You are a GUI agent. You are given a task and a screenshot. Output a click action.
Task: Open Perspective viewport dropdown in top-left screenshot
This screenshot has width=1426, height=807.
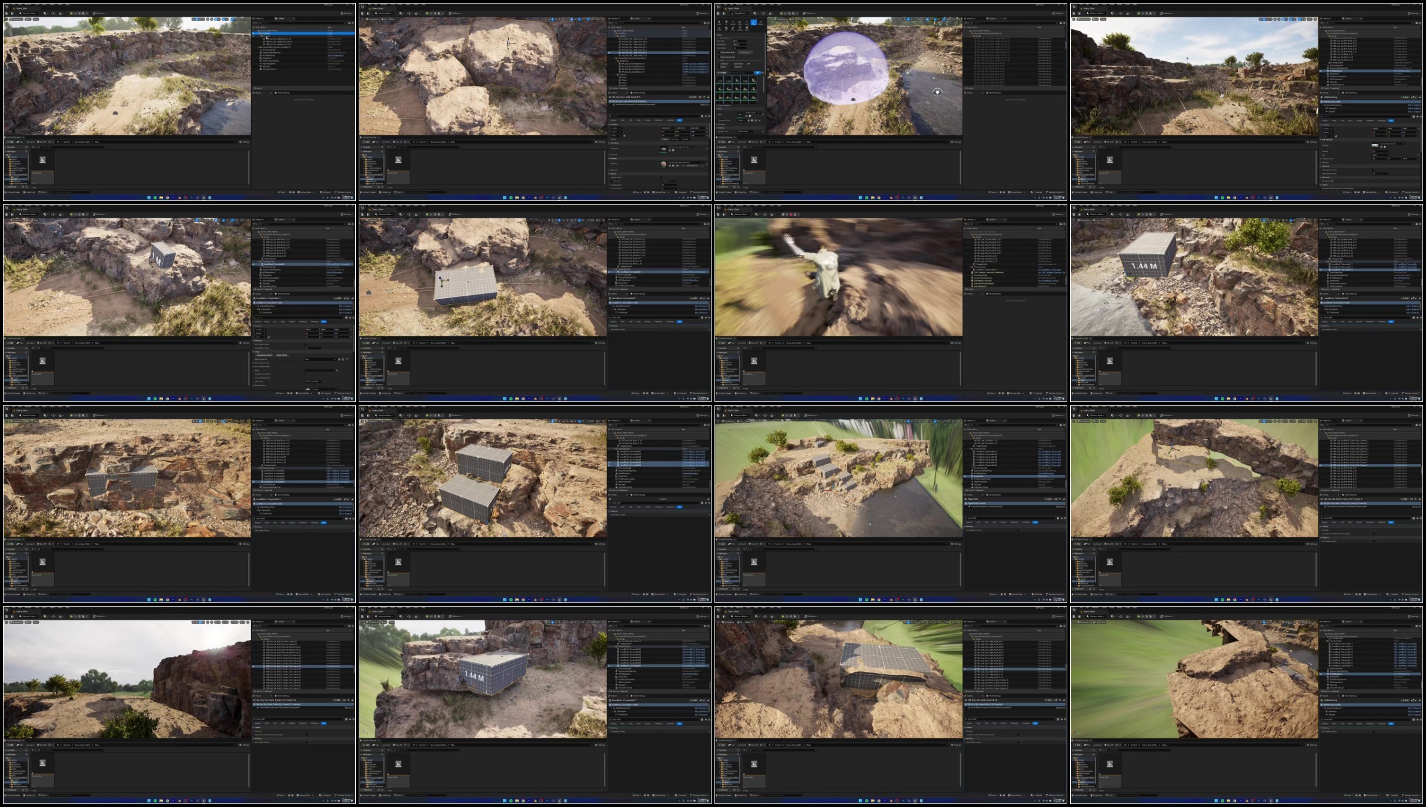pyautogui.click(x=16, y=19)
